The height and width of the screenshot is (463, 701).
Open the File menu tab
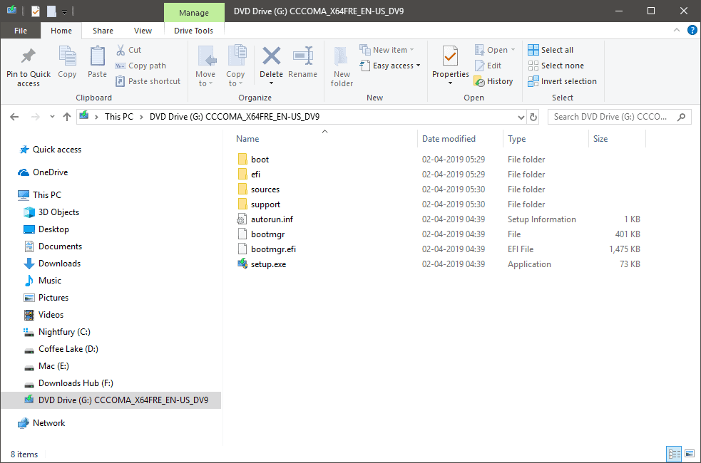coord(21,31)
